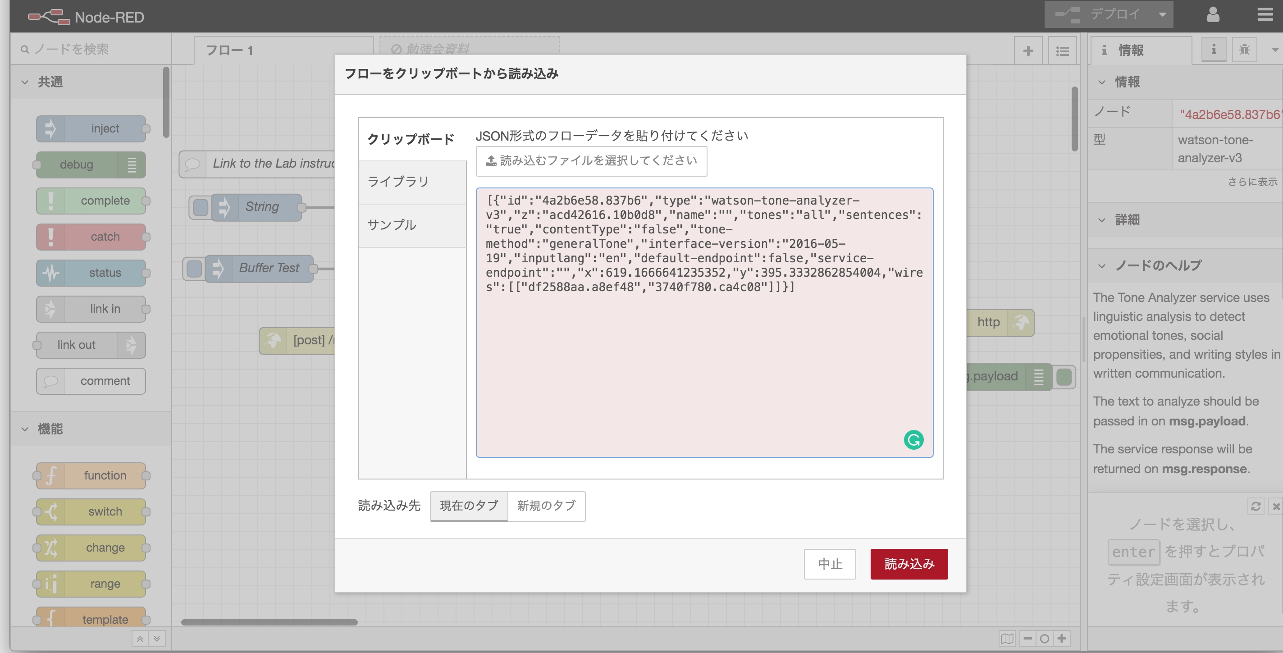Click the inject node in the palette
This screenshot has height=653, width=1283.
click(91, 128)
